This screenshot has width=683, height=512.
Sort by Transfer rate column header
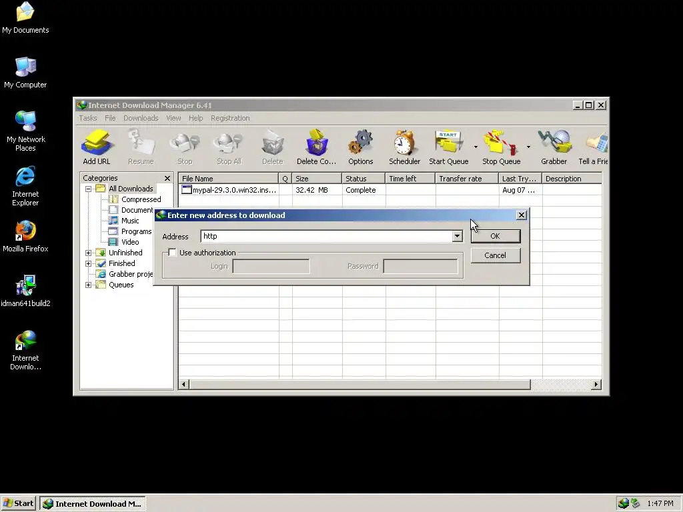(x=467, y=179)
